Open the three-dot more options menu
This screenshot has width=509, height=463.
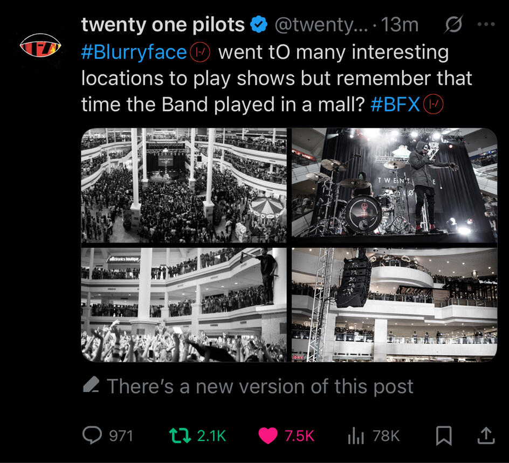tap(486, 24)
